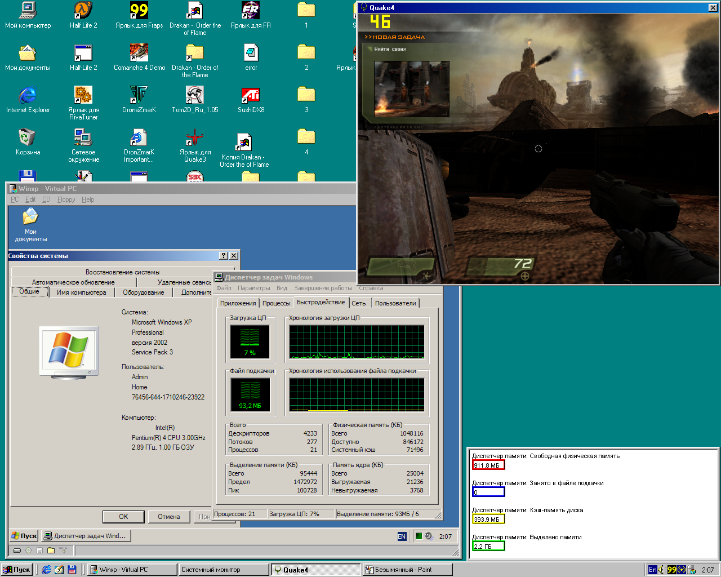Open the Автоматическое обновление tab
The height and width of the screenshot is (577, 721).
(x=73, y=282)
